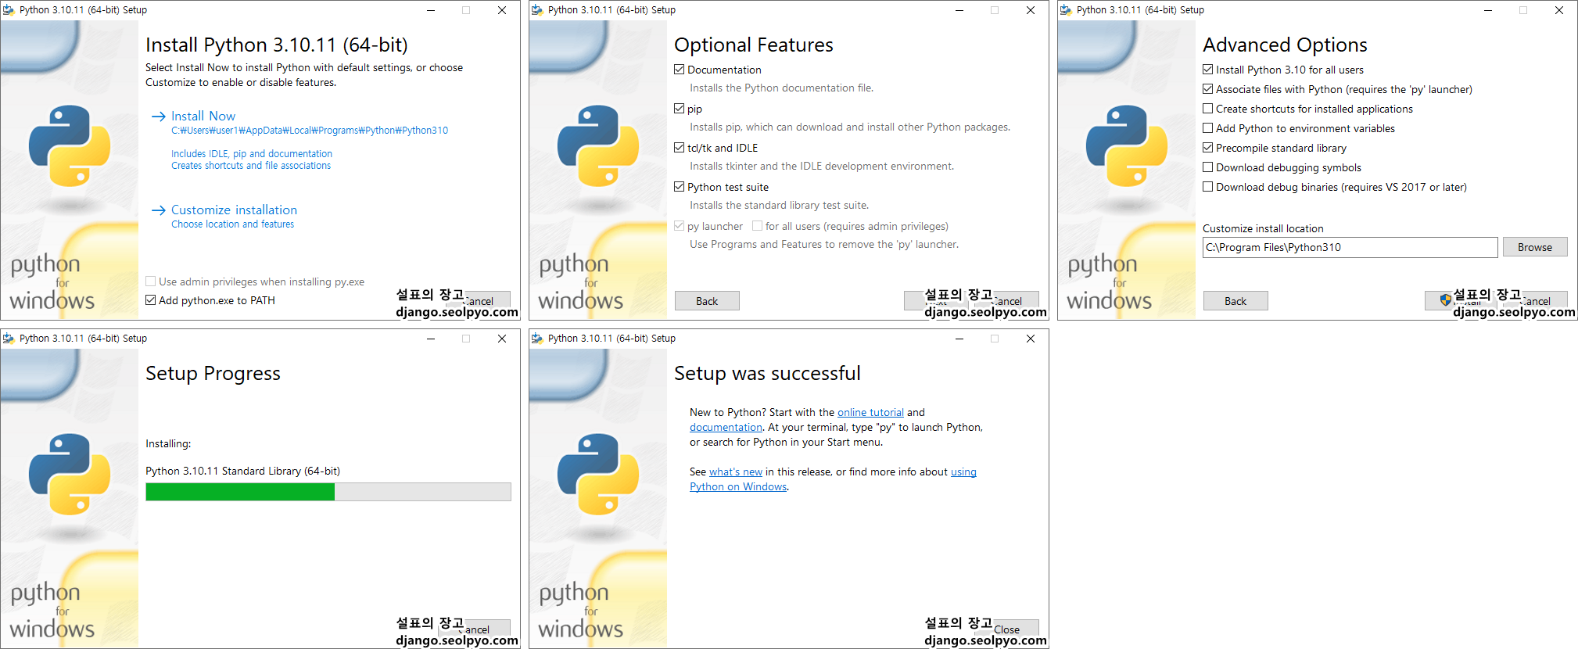Click the Customize install location text field

click(x=1350, y=247)
